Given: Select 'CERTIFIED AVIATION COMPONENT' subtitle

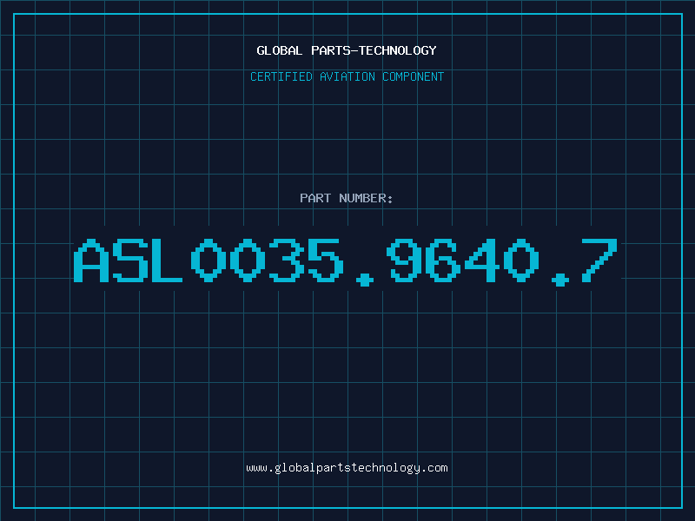Looking at the screenshot, I should pyautogui.click(x=347, y=76).
